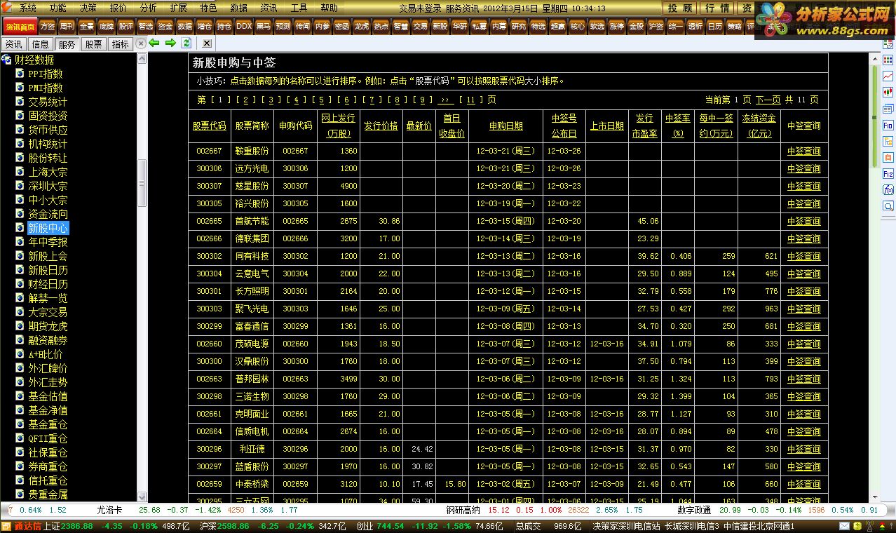Sort by 上市日期 column header

pyautogui.click(x=606, y=126)
